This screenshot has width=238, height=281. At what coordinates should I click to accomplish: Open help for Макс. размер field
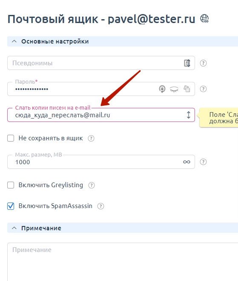pos(203,162)
